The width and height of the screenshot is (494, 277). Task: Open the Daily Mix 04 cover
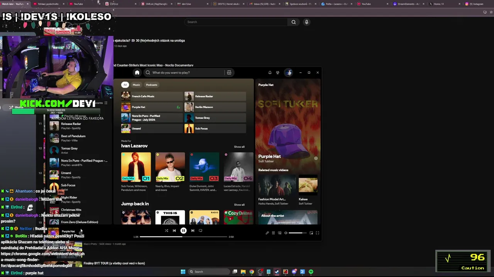coord(239,167)
